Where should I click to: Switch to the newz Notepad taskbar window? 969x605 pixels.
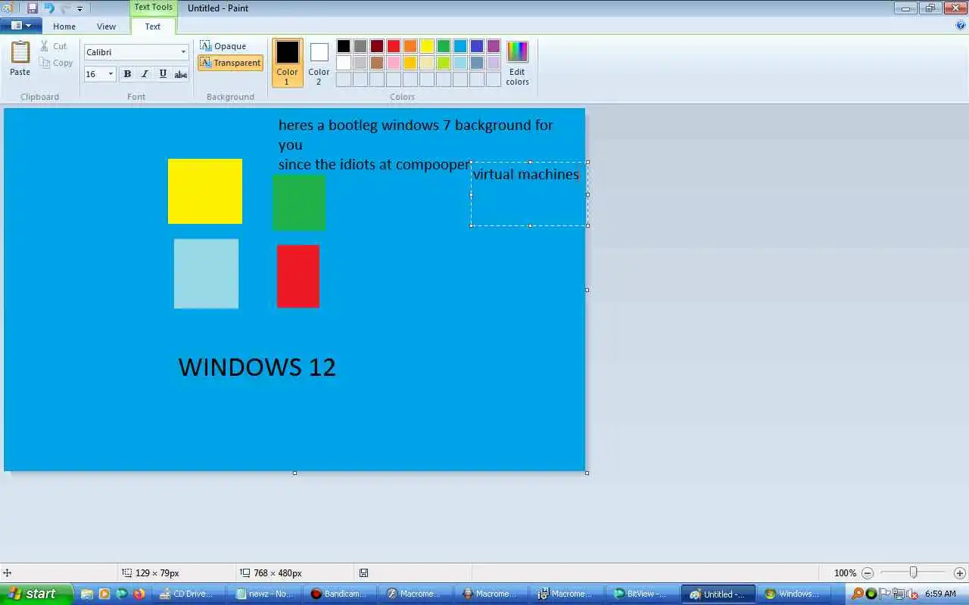[265, 594]
